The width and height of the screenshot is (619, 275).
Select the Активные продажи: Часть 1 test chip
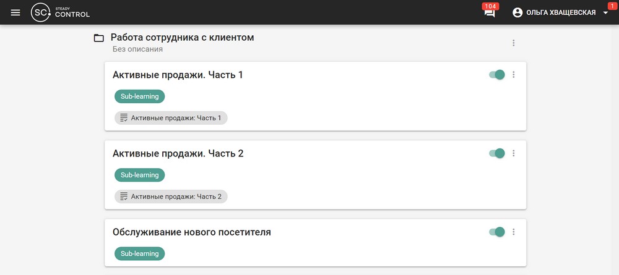tap(171, 117)
